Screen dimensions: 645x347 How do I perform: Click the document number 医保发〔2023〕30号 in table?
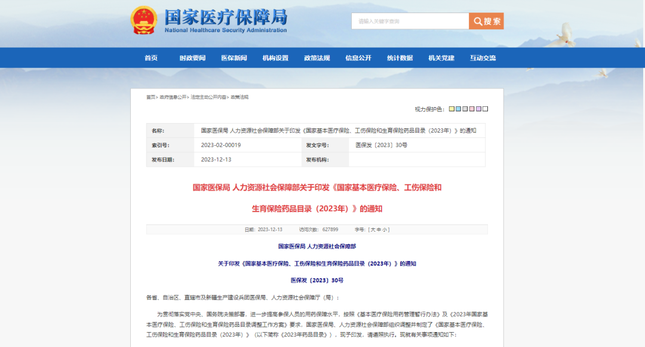tap(381, 145)
